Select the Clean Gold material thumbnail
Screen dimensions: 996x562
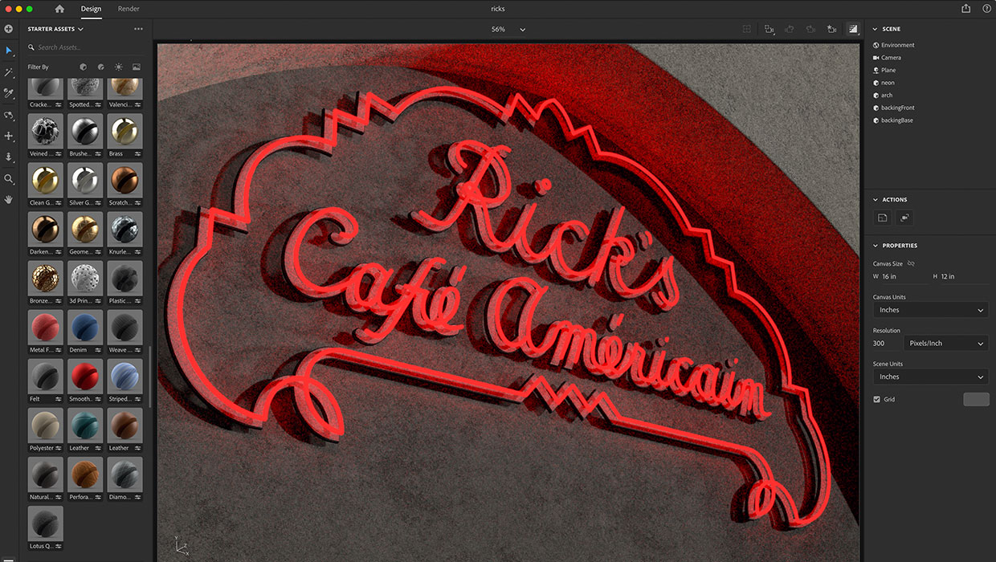(45, 180)
